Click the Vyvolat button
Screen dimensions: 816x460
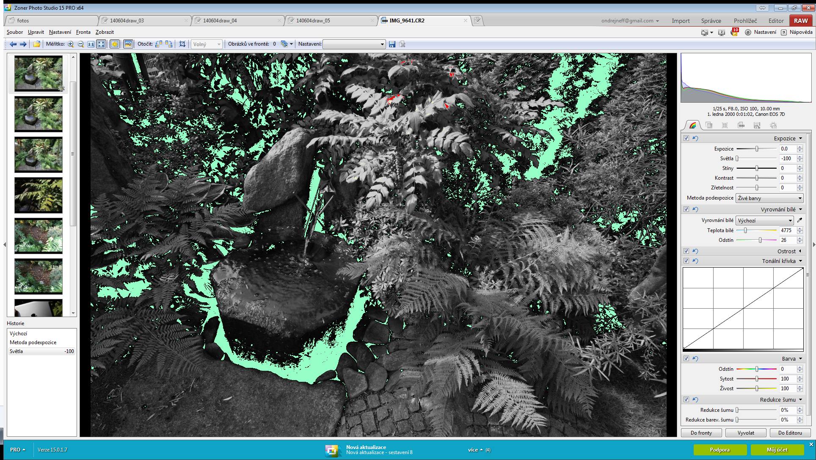point(746,433)
